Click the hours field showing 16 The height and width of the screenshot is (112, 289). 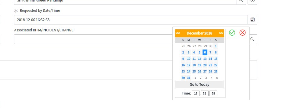pyautogui.click(x=196, y=93)
